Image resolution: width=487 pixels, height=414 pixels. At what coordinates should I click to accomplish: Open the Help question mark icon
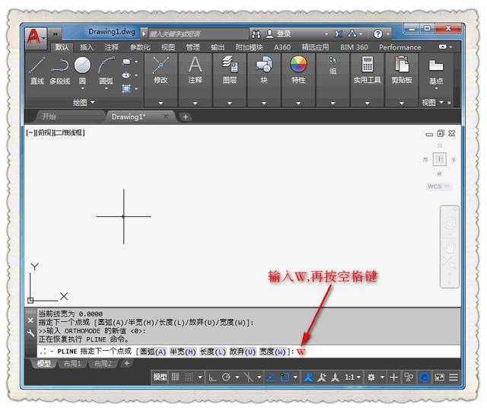[377, 33]
